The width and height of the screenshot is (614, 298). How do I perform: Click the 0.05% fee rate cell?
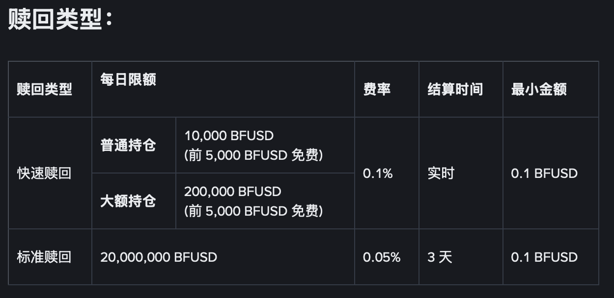tap(382, 257)
